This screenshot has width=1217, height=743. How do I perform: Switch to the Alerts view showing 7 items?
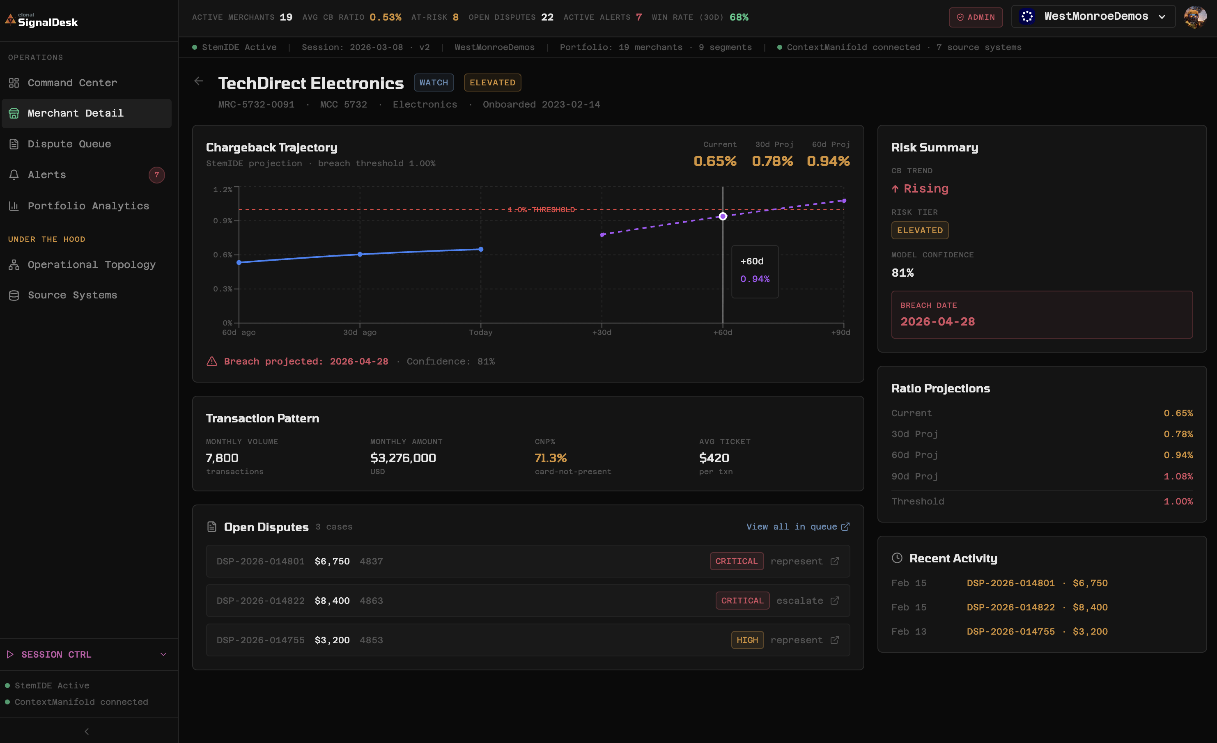46,174
